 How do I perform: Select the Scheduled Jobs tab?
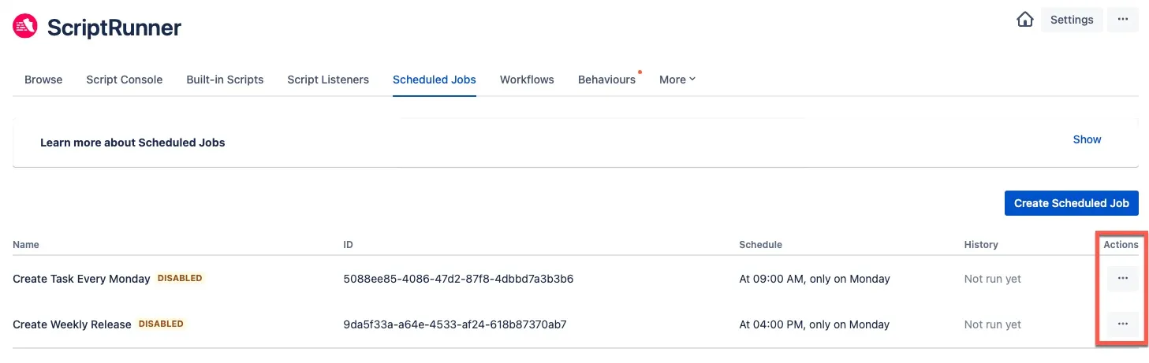tap(435, 80)
